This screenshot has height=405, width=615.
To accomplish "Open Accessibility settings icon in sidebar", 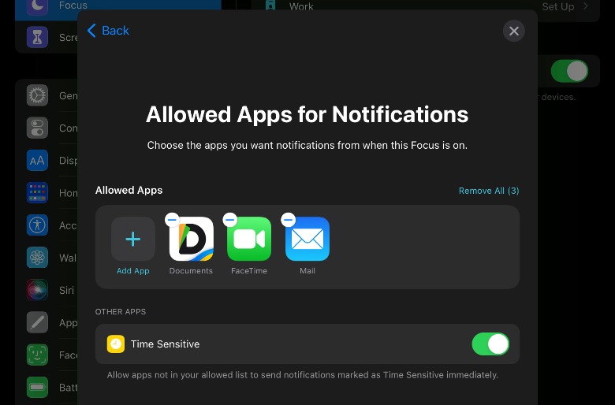I will pos(37,225).
